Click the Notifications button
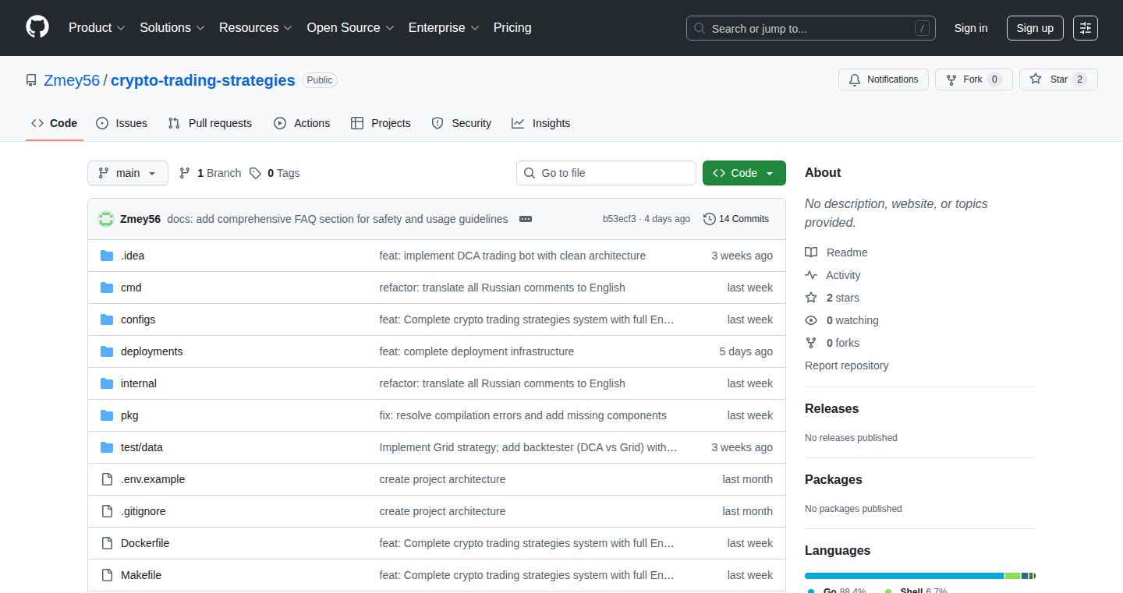The image size is (1123, 593). (x=884, y=79)
